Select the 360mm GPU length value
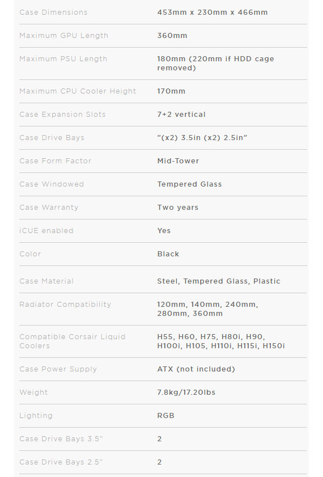The width and height of the screenshot is (323, 477). tap(172, 36)
